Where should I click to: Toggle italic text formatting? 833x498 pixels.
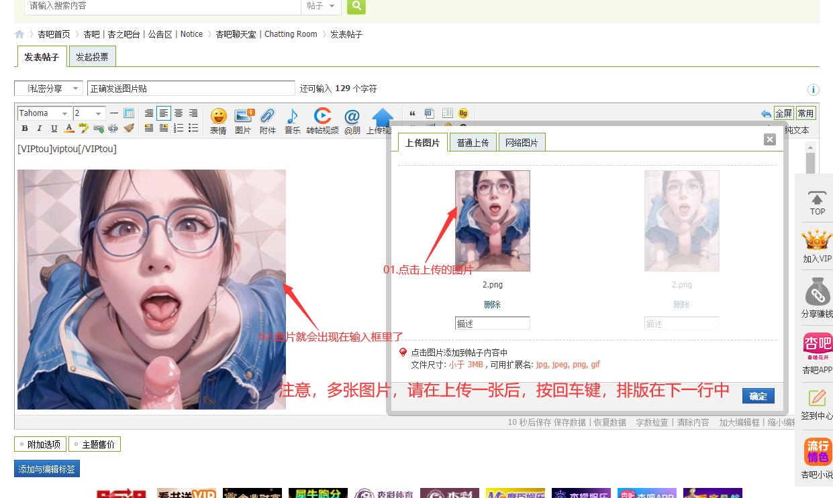coord(40,128)
